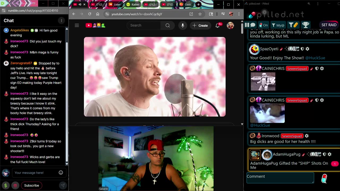Start YouTube voice search

[182, 25]
